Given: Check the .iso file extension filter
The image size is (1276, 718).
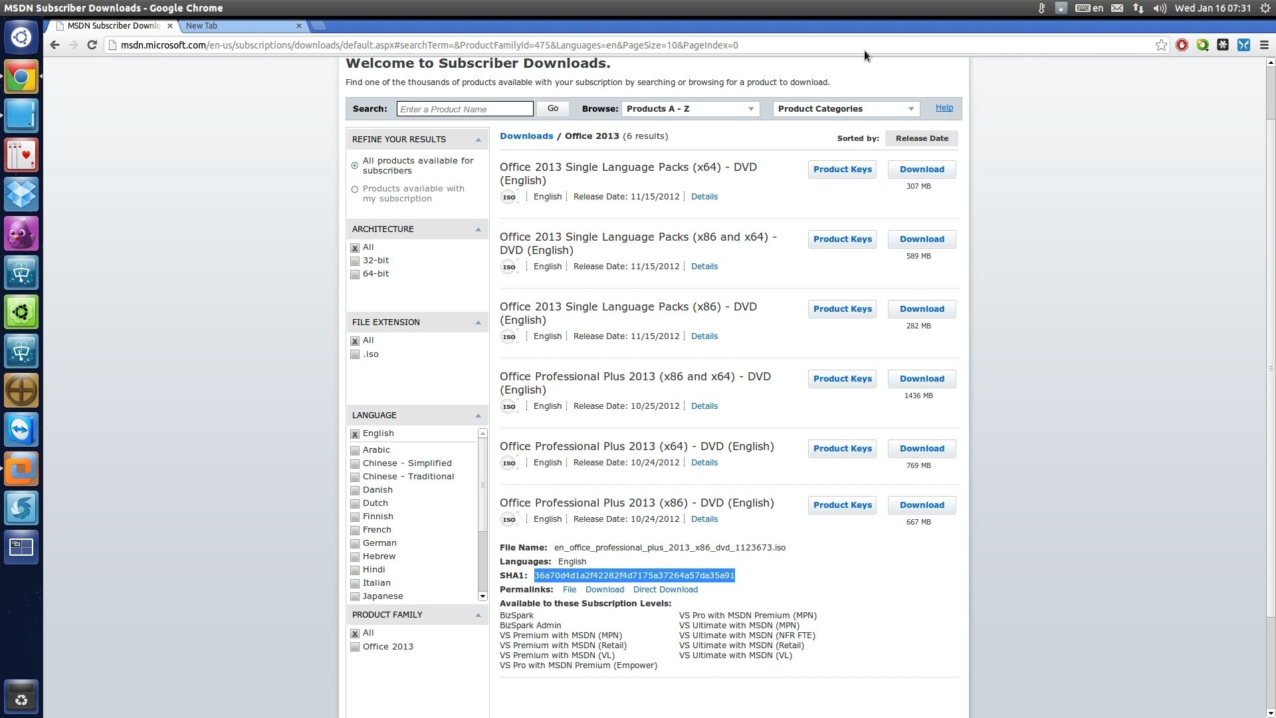Looking at the screenshot, I should (355, 355).
